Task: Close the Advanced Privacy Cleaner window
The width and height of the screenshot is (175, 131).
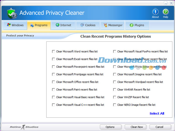Action: click(x=171, y=3)
